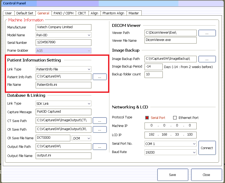This screenshot has width=225, height=183.
Task: Open the Phantom Align tab
Action: [113, 13]
